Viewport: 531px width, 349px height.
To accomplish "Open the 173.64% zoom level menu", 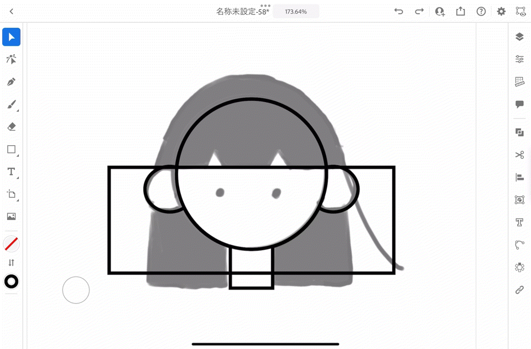I will [295, 12].
